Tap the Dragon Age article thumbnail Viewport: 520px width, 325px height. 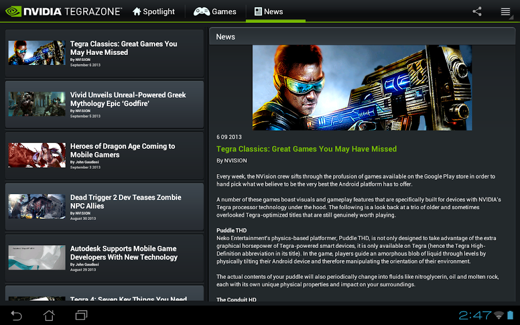coord(37,155)
